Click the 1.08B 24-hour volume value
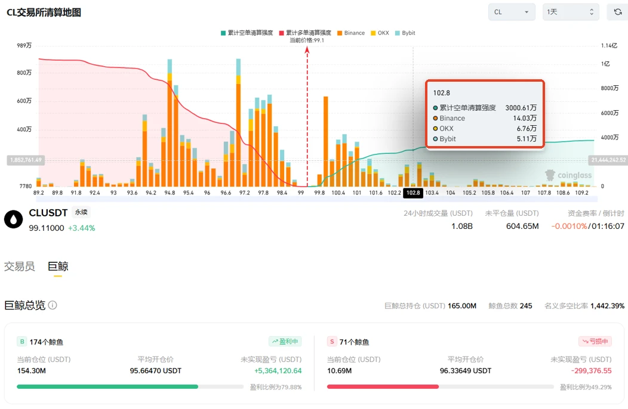628x409 pixels. (x=462, y=226)
